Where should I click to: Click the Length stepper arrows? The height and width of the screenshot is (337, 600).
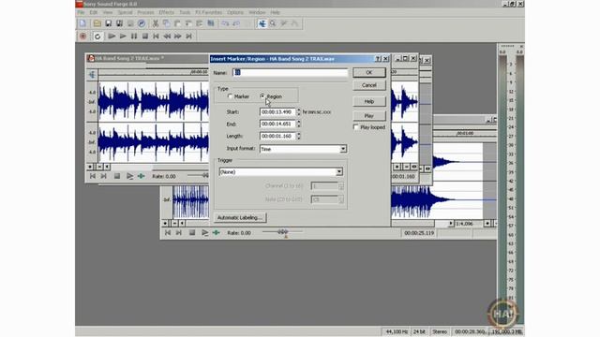(x=299, y=136)
